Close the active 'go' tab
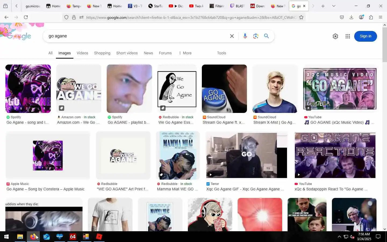The width and height of the screenshot is (387, 242). pos(304,6)
